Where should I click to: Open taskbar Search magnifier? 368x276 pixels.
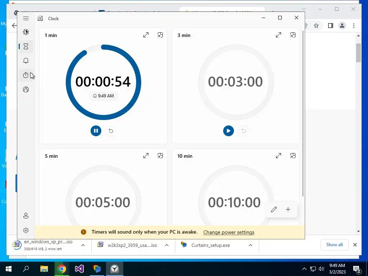[x=26, y=269]
